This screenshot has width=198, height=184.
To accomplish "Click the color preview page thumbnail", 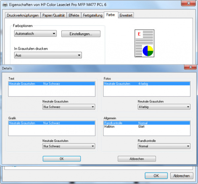I will click(x=145, y=43).
